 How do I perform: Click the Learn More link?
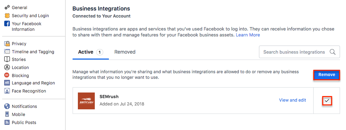coord(248,35)
